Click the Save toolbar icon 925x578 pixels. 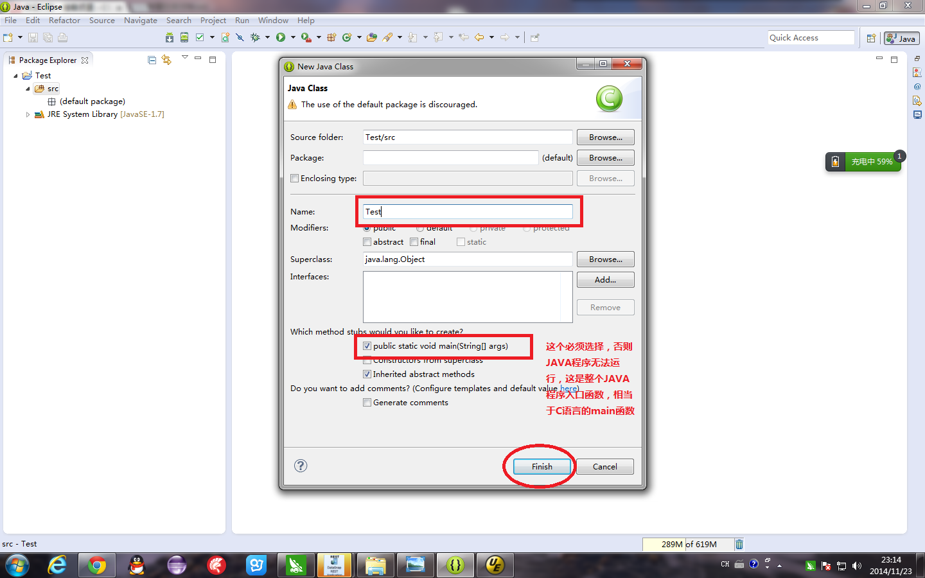click(33, 37)
